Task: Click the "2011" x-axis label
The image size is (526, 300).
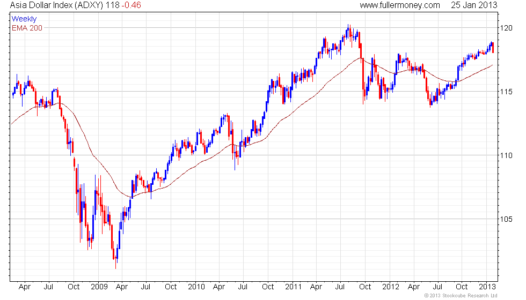Action: 293,287
